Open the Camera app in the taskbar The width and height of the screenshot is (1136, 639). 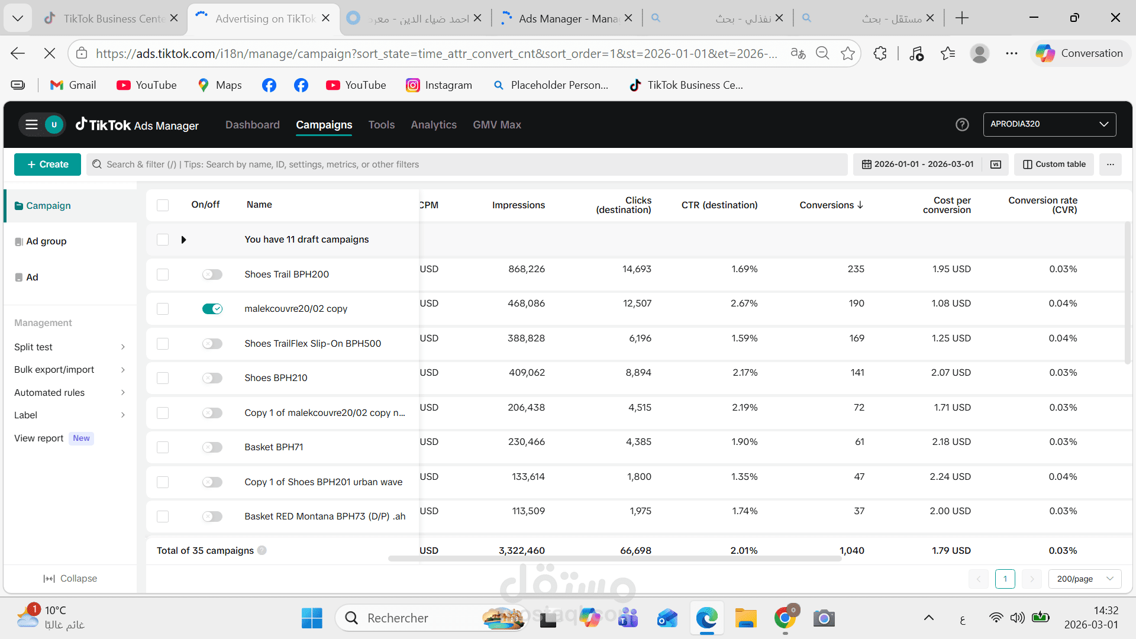click(x=824, y=618)
